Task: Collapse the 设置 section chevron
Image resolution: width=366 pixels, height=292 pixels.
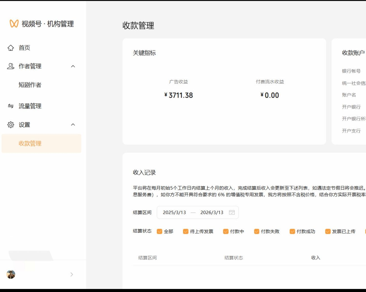Action: (x=73, y=125)
